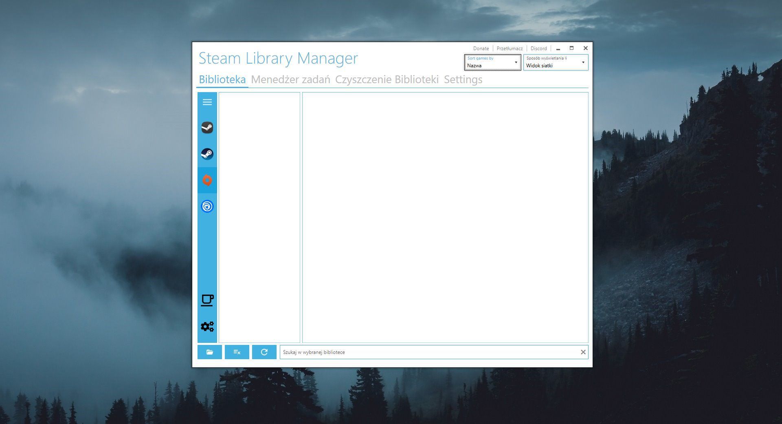Screen dimensions: 782x424
Task: Click the open folder icon at bottom
Action: click(210, 352)
